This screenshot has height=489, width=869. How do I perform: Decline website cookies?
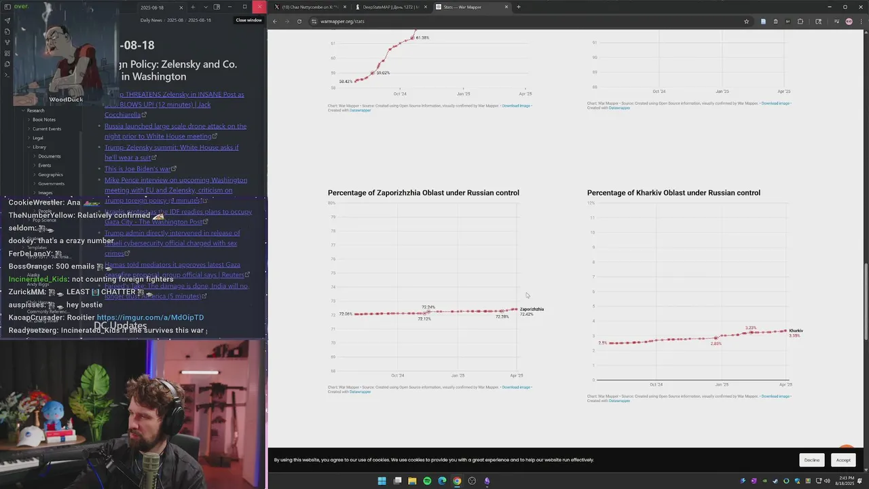pos(812,460)
